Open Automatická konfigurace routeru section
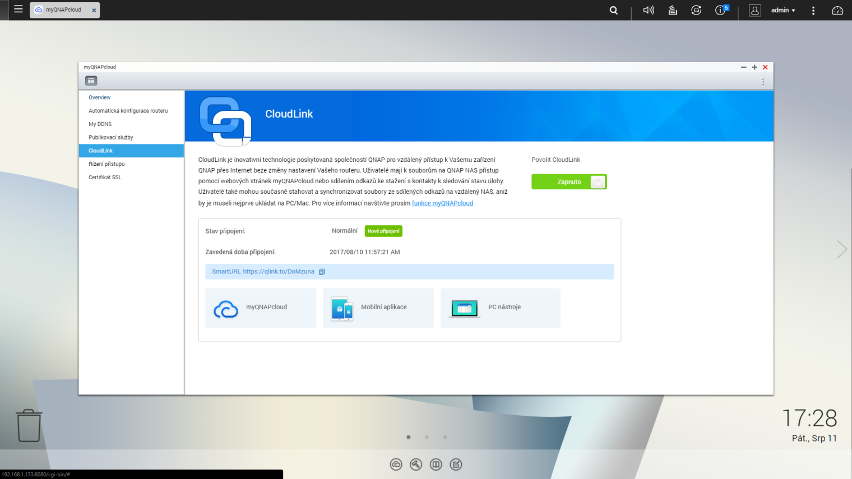This screenshot has height=479, width=852. click(131, 111)
